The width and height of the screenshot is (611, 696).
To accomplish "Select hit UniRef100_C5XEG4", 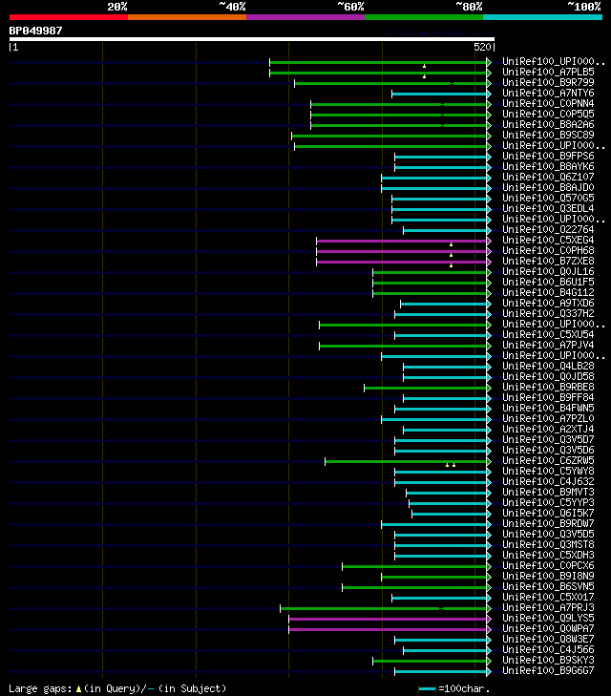I will coord(548,241).
